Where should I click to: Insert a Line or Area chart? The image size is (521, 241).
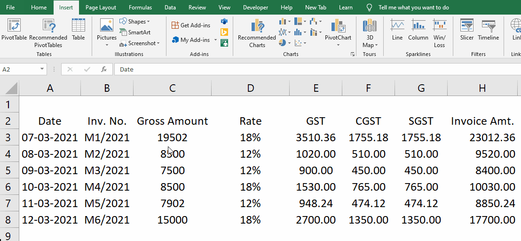pos(285,32)
